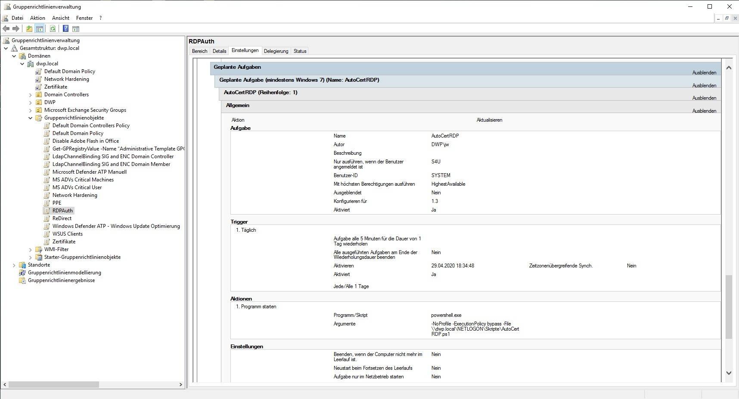Switch to the Bereich tab
739x399 pixels.
coord(199,51)
